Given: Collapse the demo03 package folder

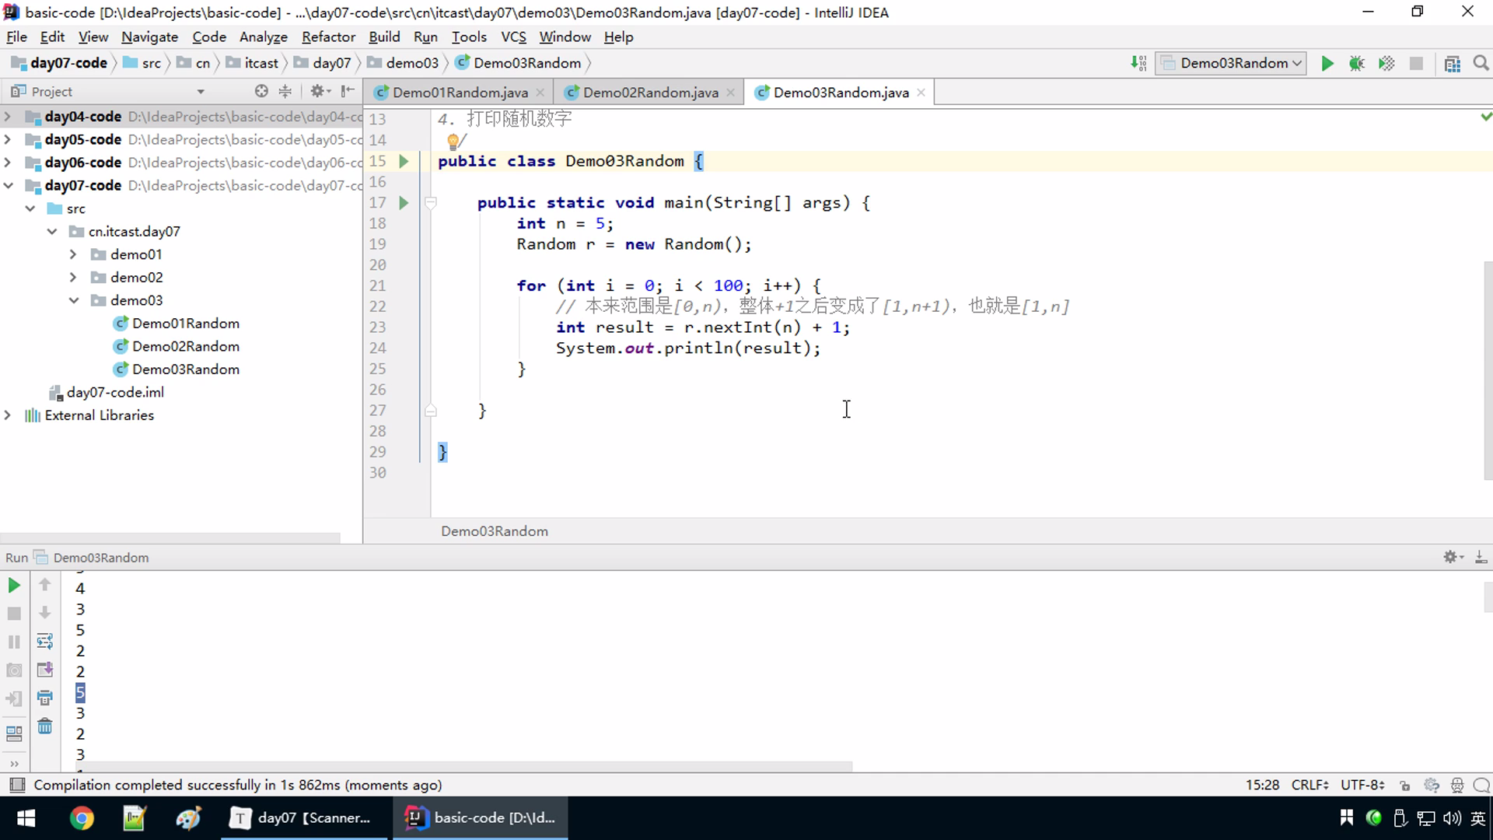Looking at the screenshot, I should point(73,300).
